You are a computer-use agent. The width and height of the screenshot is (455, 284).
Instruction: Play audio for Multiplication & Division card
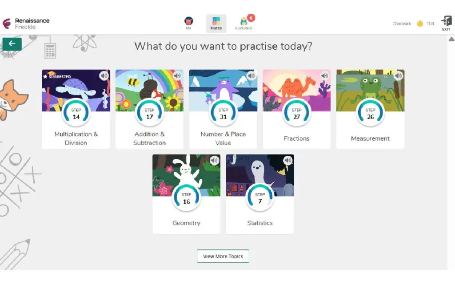(x=104, y=76)
